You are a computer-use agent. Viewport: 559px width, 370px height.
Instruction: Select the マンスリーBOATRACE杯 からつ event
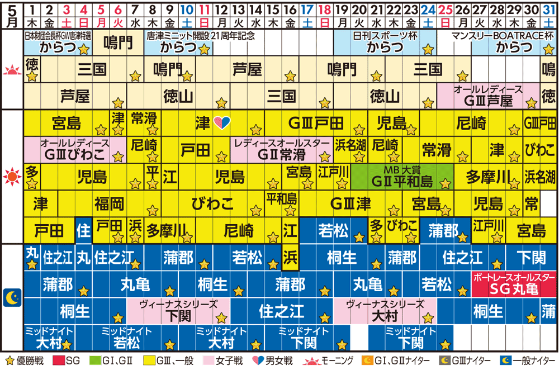point(514,42)
